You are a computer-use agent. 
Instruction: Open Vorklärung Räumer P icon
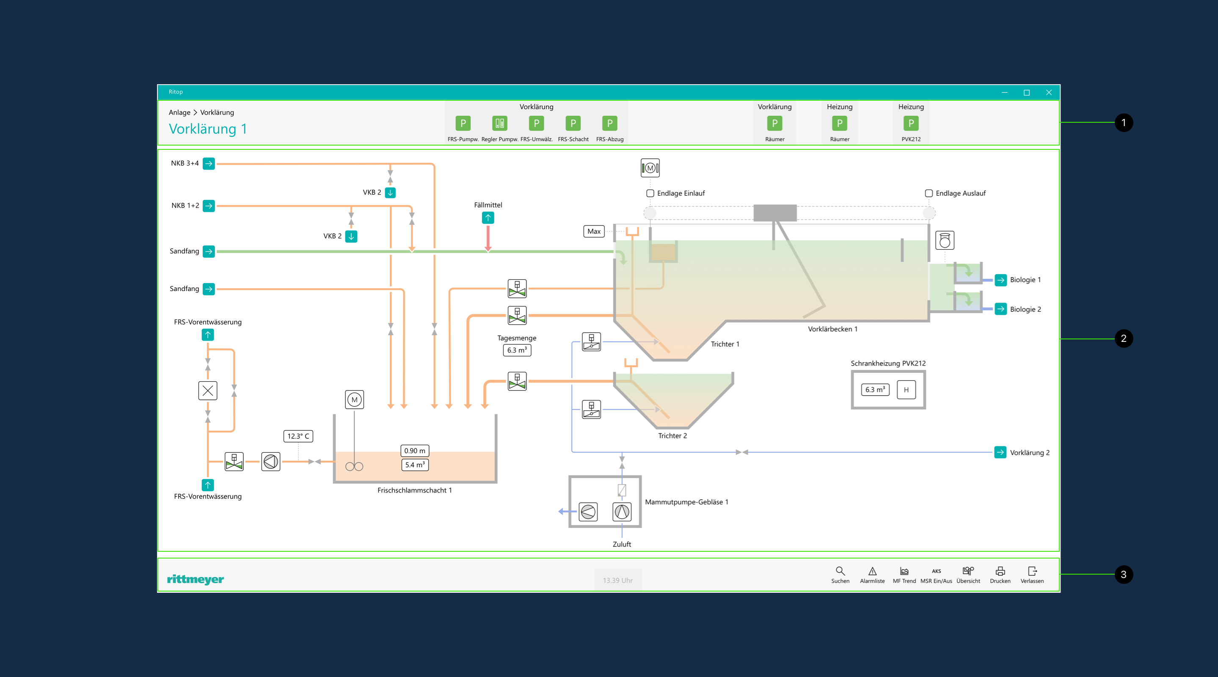[774, 124]
